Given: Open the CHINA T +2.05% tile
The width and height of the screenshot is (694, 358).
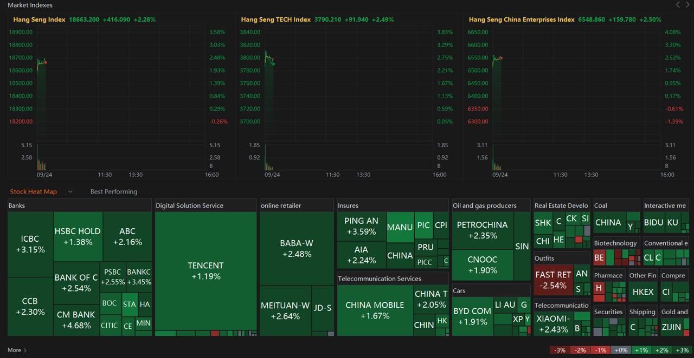Looking at the screenshot, I should [431, 299].
